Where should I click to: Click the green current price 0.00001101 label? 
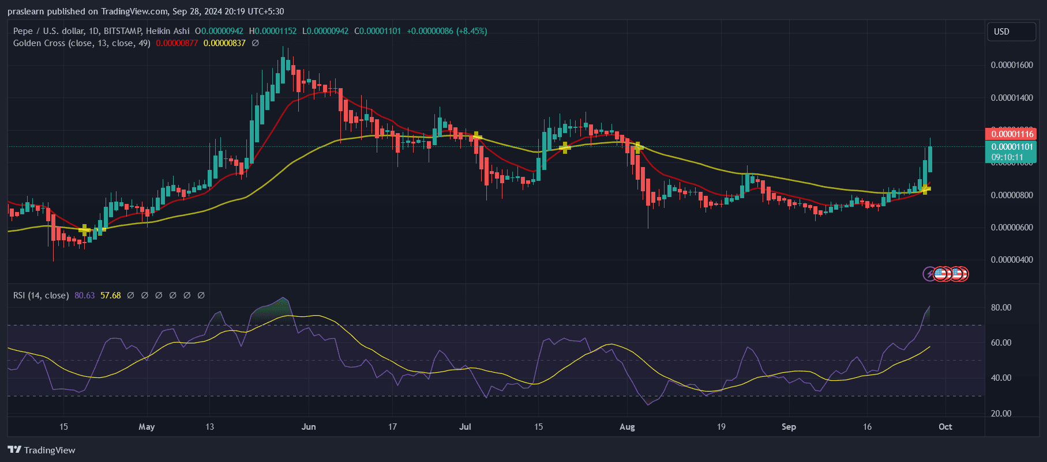(1012, 147)
